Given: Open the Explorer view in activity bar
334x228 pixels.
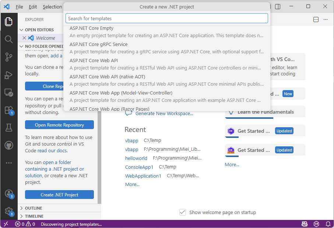Looking at the screenshot, I should pos(9,22).
